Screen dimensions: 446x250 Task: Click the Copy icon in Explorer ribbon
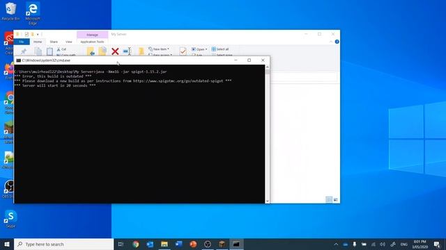click(38, 51)
